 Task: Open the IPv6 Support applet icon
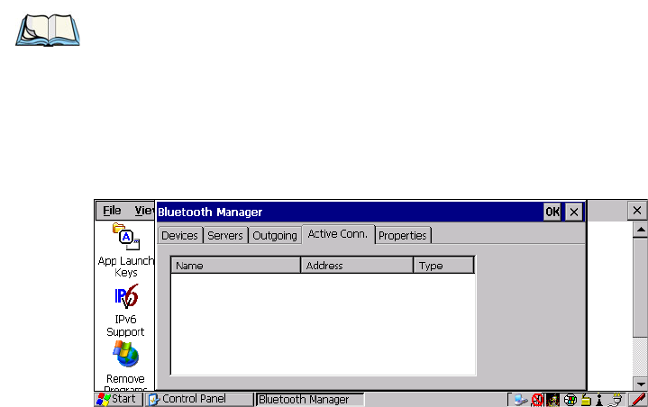(126, 296)
